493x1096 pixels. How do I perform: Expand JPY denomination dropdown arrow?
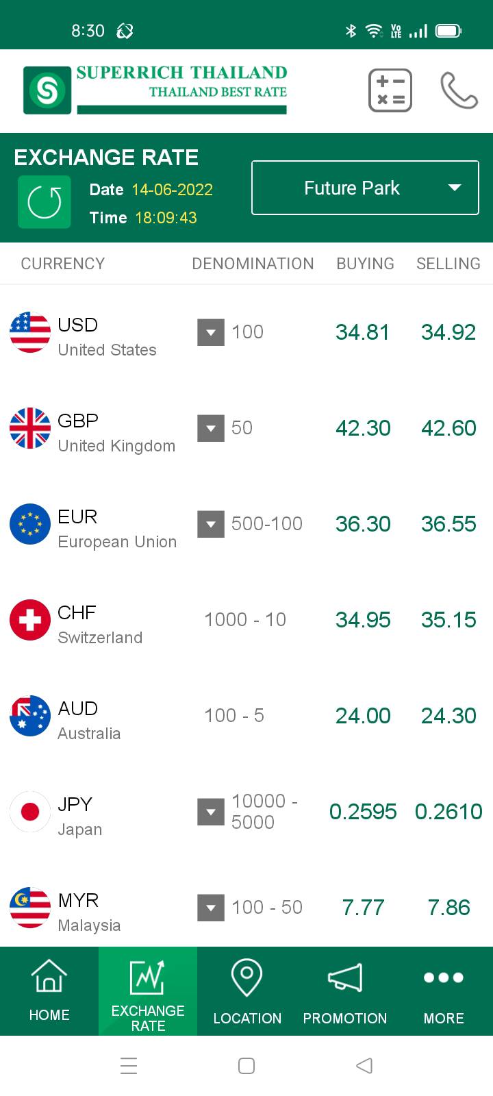click(x=211, y=812)
